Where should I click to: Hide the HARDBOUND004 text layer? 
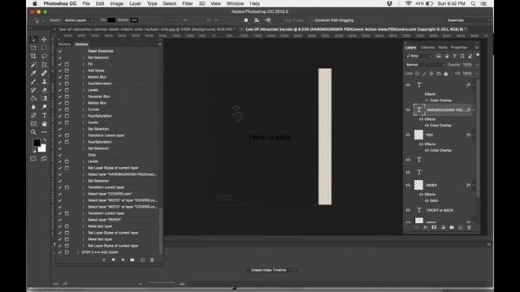coord(408,110)
